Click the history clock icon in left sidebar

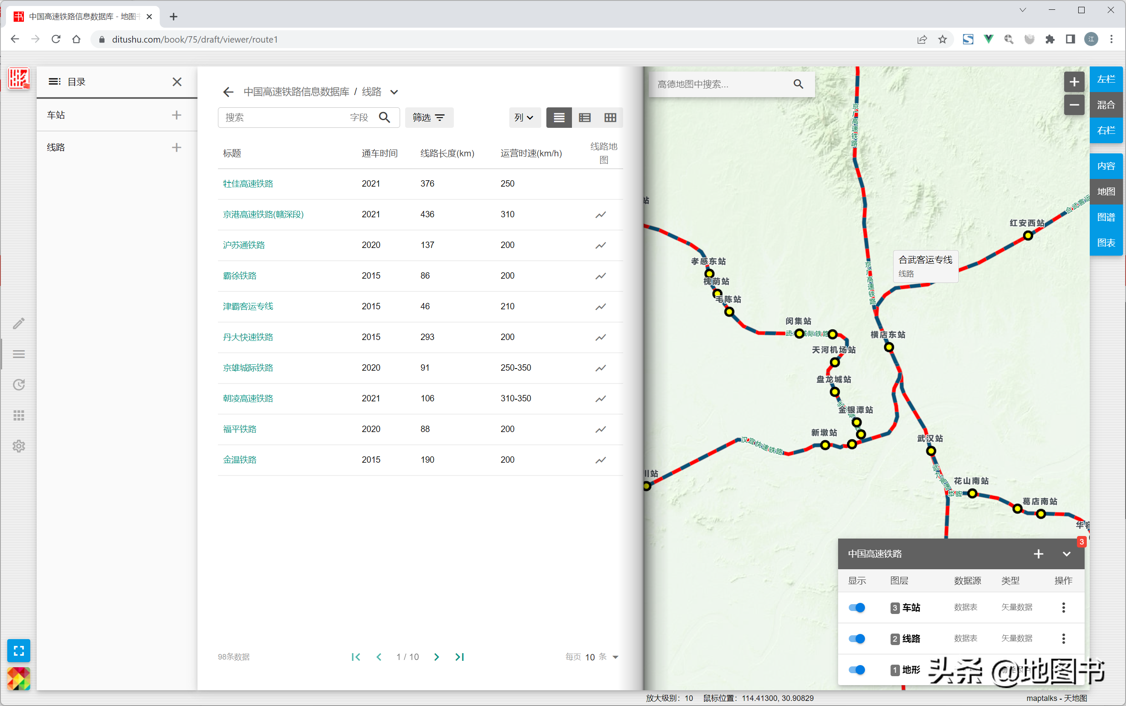tap(19, 385)
